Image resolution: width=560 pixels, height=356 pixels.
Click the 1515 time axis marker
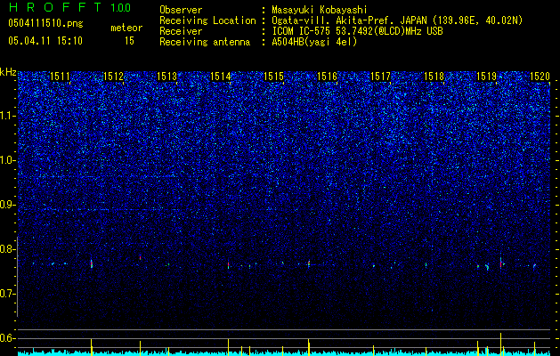click(273, 76)
